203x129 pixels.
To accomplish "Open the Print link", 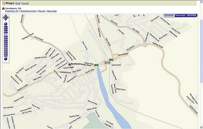I will pyautogui.click(x=18, y=3).
